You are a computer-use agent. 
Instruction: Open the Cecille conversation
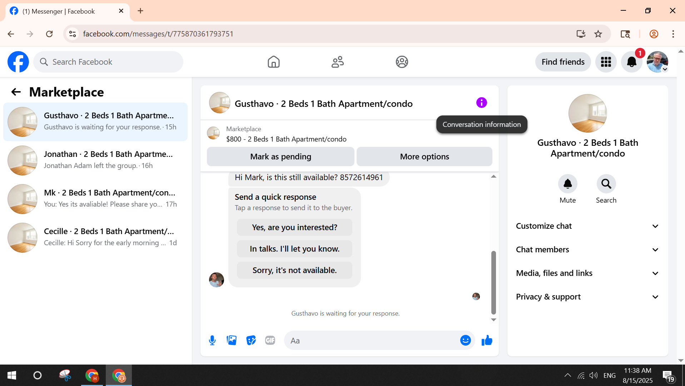point(95,238)
